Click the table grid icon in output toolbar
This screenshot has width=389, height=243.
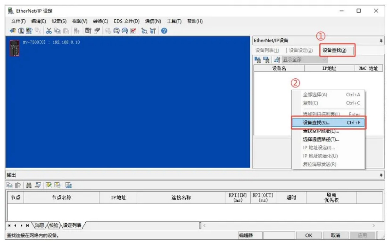point(68,185)
